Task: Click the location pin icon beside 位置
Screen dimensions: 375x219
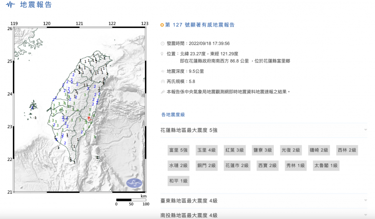Action: [x=162, y=54]
